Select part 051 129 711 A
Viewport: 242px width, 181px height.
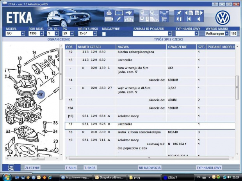point(150,146)
